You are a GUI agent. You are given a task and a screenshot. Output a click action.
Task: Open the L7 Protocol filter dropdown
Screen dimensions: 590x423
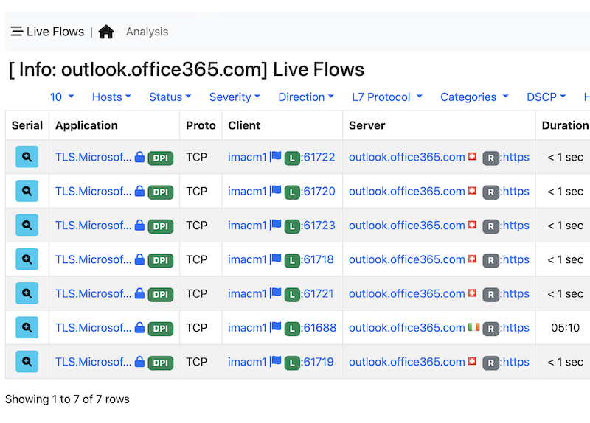tap(386, 97)
